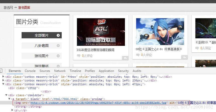Click the share arrow on IGL card
Viewport: 216px width, 112px height.
click(125, 58)
